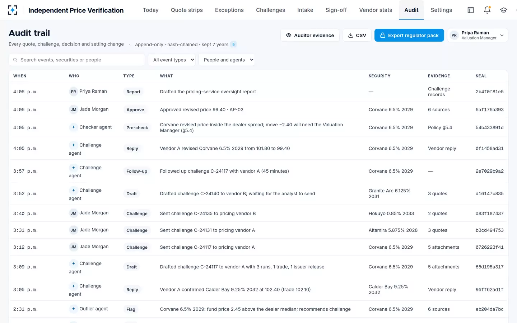Click the JM avatar in the 3:12 p.m. row
517x323 pixels.
(x=73, y=247)
